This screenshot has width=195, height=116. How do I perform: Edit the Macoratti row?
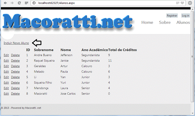click(6, 93)
